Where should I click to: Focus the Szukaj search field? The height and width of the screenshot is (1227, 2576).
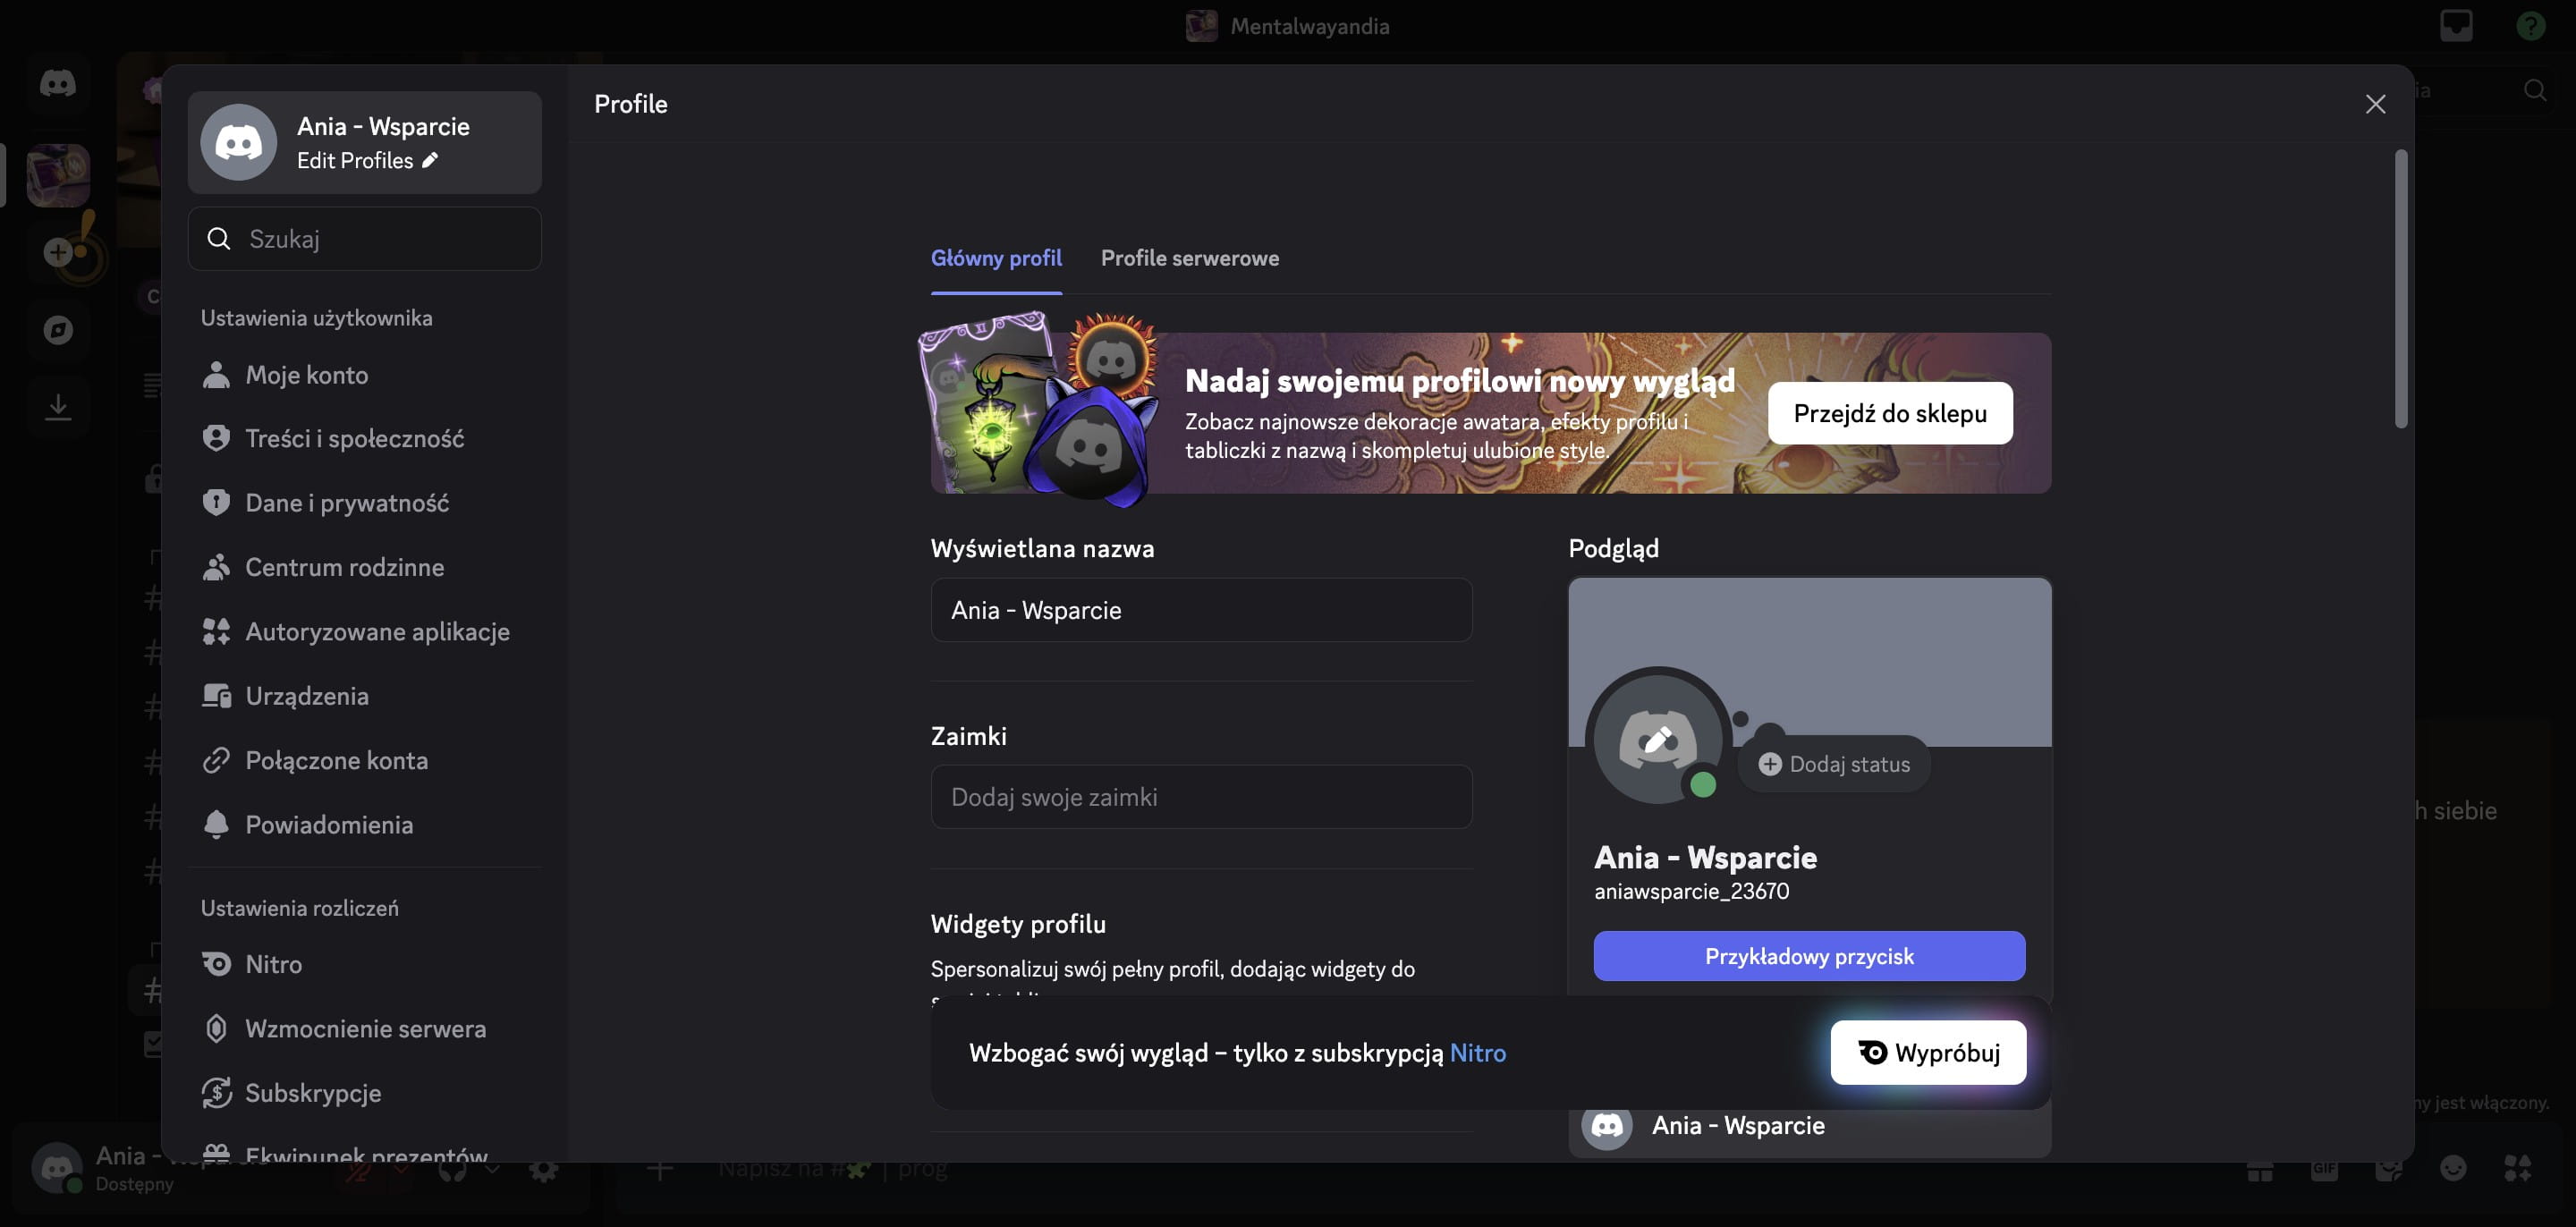pyautogui.click(x=364, y=239)
